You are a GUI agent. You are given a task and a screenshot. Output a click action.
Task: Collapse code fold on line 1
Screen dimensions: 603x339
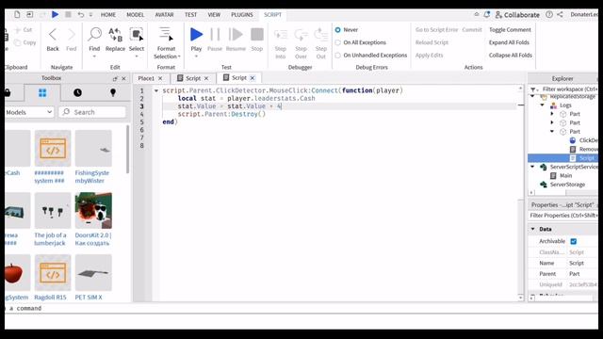coord(156,90)
